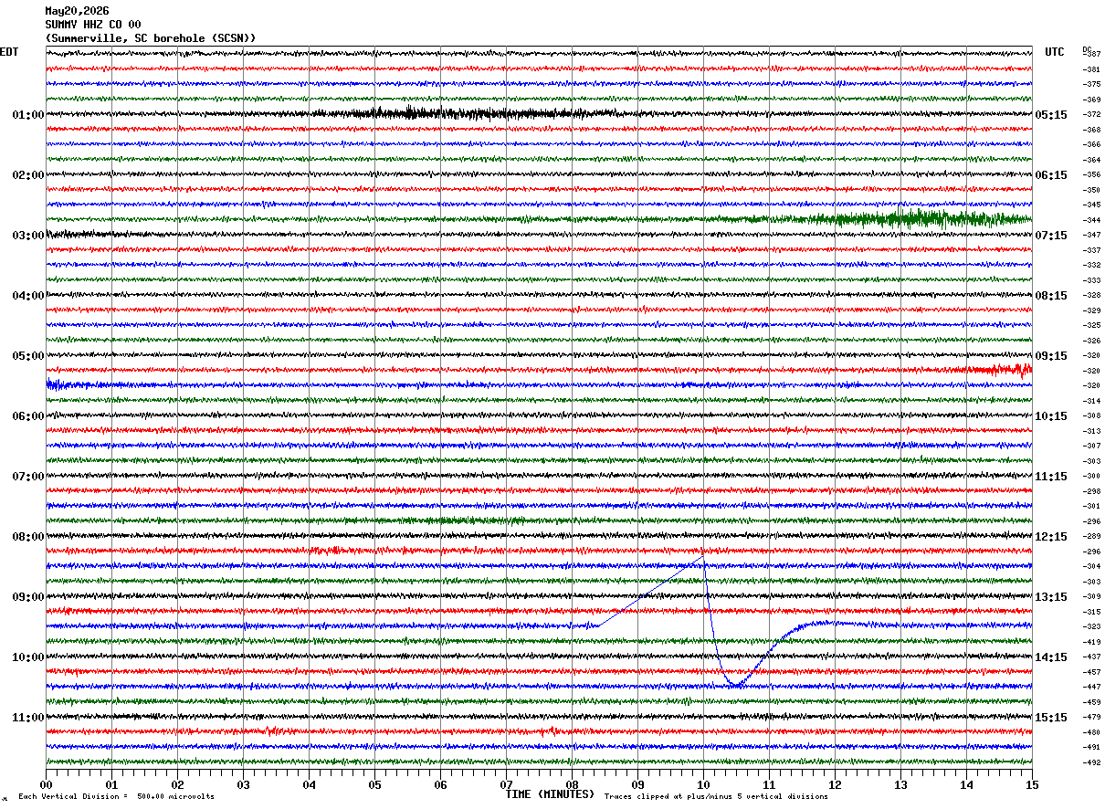Viewport: 1105px width, 809px height.
Task: Select the 11:00 EDT row label
Action: click(x=27, y=718)
